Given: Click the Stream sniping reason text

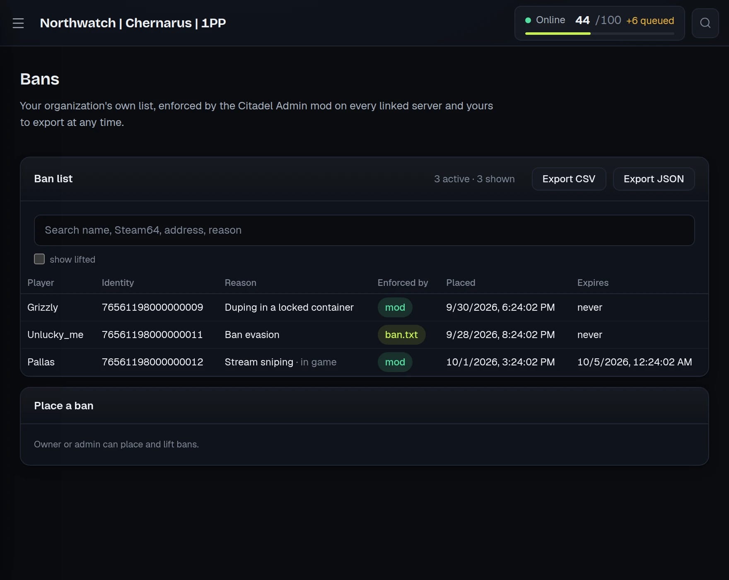Looking at the screenshot, I should (x=259, y=362).
